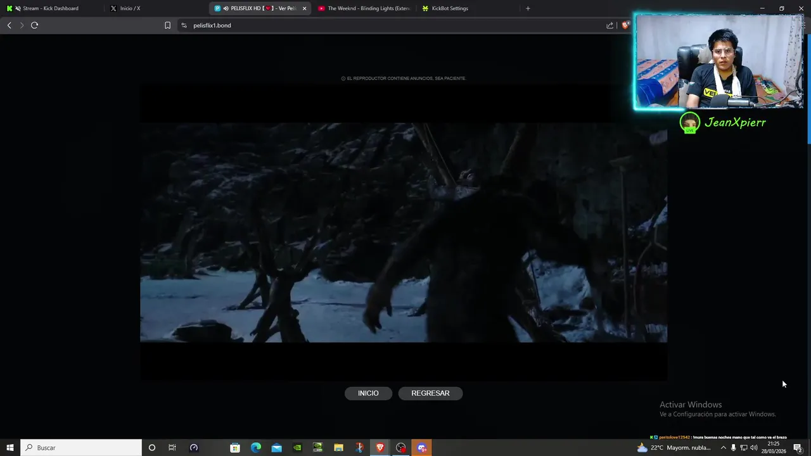811x456 pixels.
Task: Open site settings icon beside the URL
Action: coord(184,25)
